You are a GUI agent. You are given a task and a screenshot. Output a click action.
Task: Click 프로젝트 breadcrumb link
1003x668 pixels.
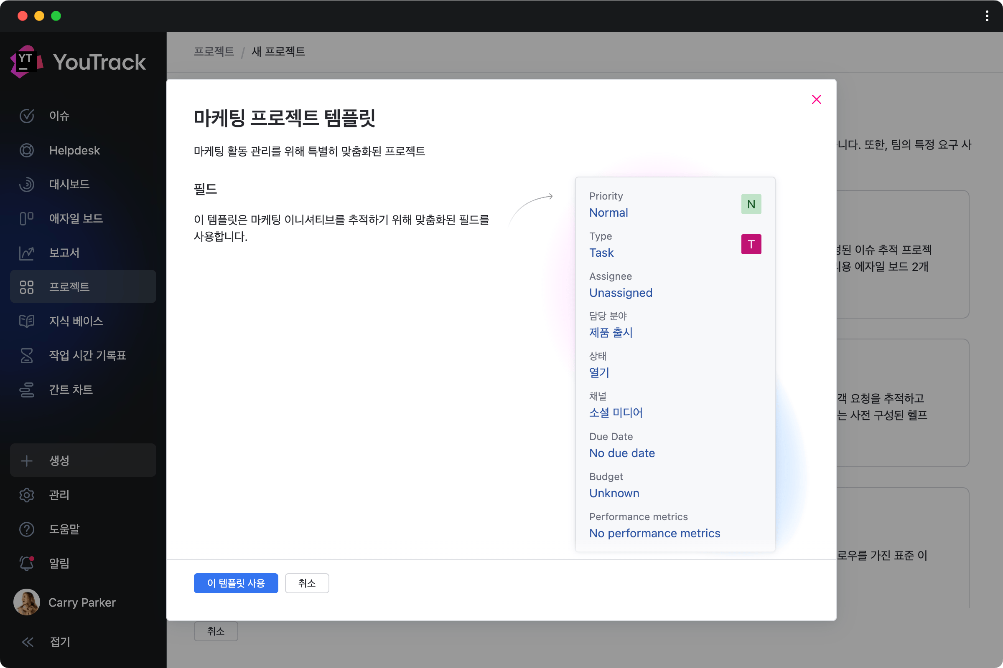[x=214, y=51]
